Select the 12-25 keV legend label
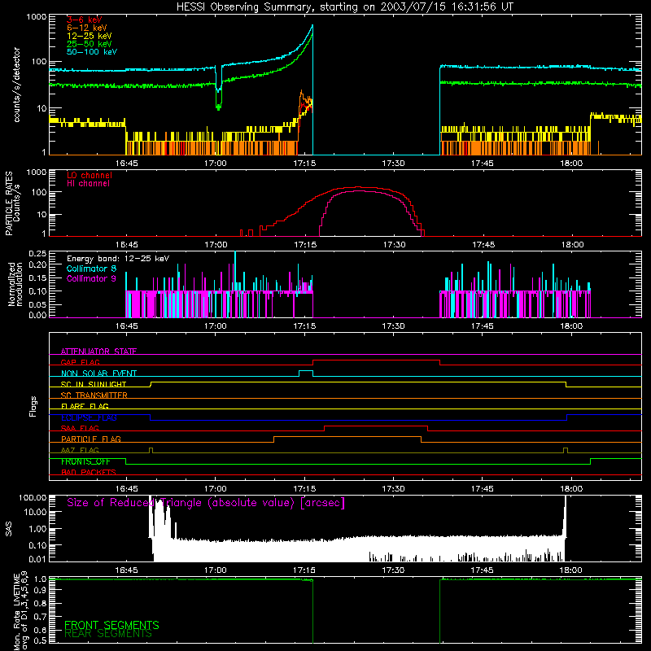Screen dimensions: 651x651 (x=90, y=36)
